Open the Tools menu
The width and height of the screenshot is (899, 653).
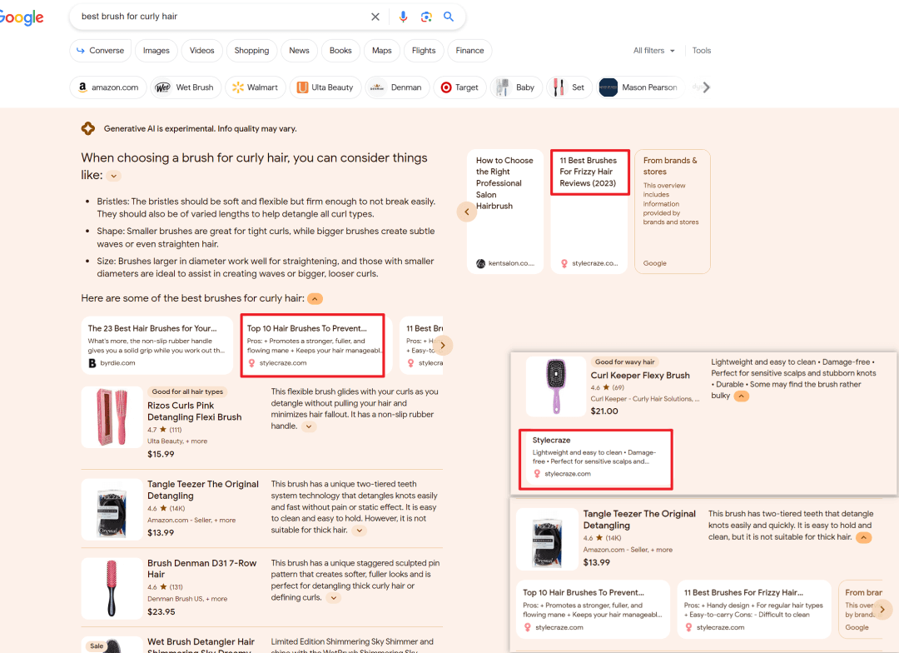click(701, 51)
